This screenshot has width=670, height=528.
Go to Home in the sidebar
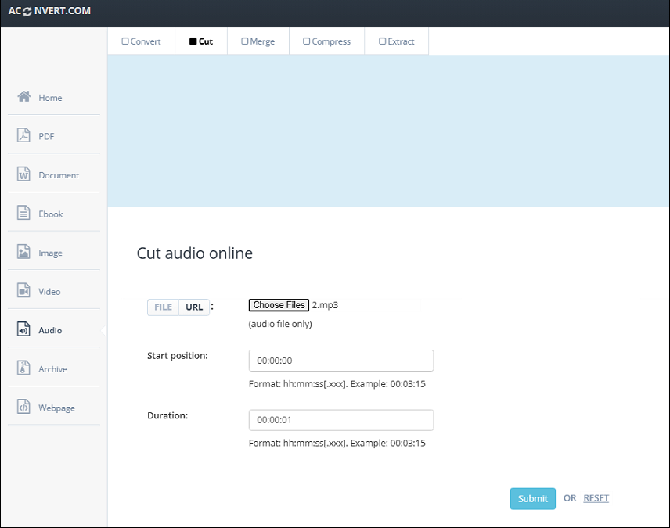[54, 98]
